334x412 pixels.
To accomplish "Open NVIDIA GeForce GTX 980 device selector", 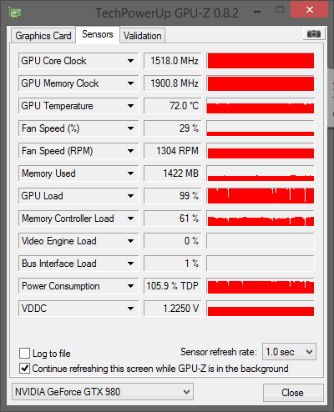I will click(103, 392).
